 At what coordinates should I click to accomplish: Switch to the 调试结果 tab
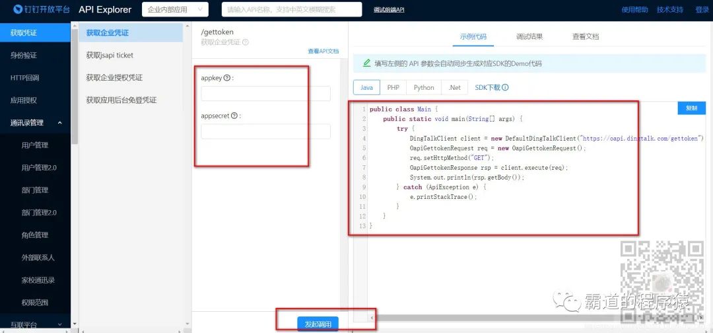(529, 36)
